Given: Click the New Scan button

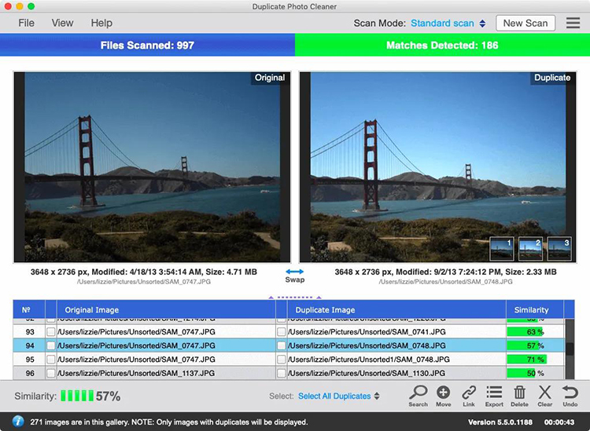Looking at the screenshot, I should (525, 23).
